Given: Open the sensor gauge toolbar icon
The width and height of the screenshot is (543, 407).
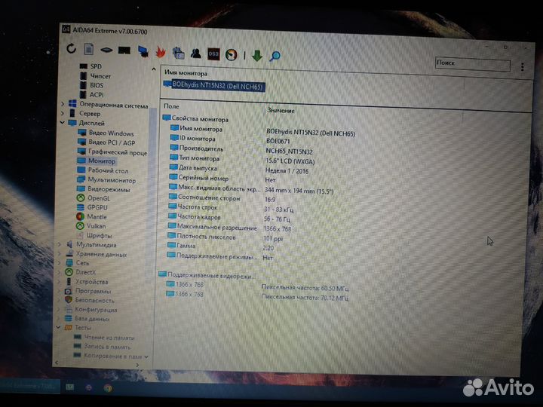Looking at the screenshot, I should (x=232, y=55).
